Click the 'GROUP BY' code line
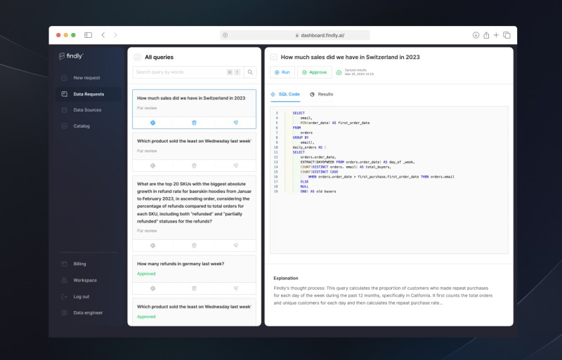This screenshot has height=360, width=562. pyautogui.click(x=301, y=138)
